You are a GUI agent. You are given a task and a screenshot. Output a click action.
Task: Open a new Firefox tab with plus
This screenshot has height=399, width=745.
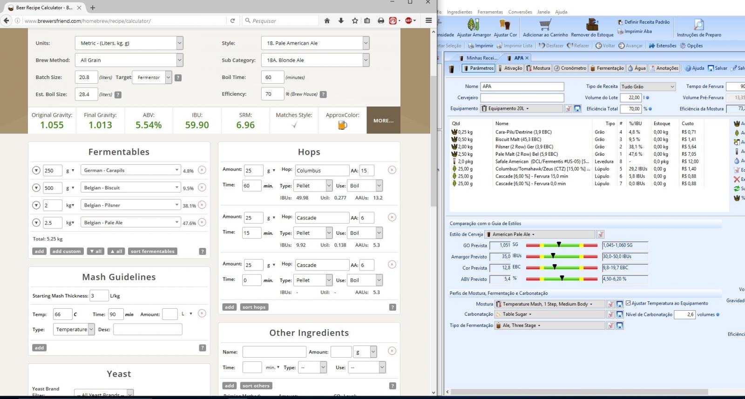click(x=93, y=7)
